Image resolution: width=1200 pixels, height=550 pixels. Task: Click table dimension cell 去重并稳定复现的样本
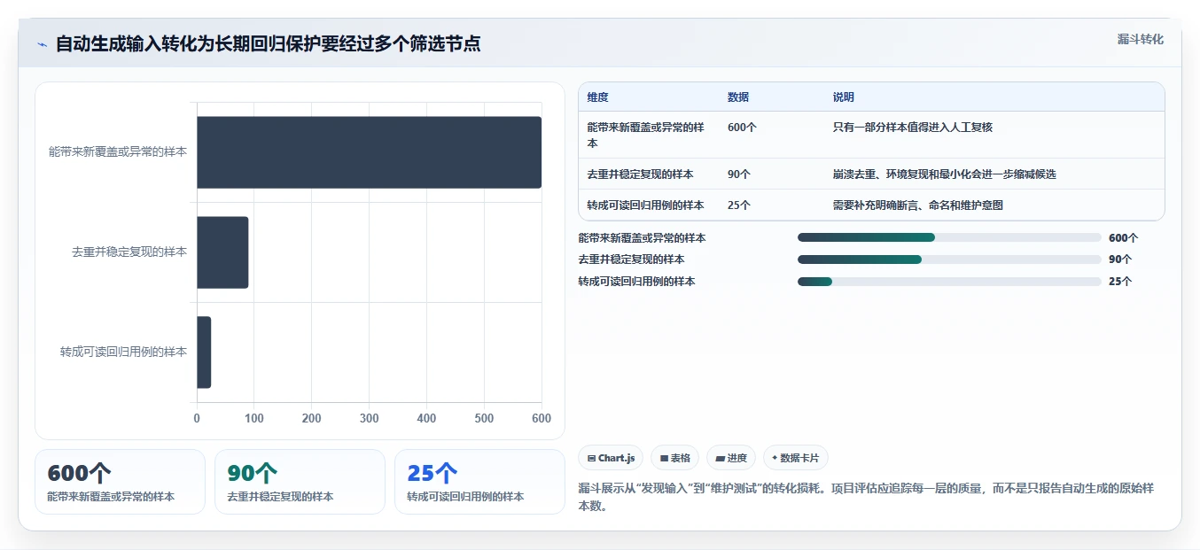coord(640,174)
